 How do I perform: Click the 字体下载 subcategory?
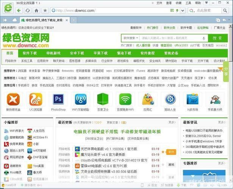187,61
